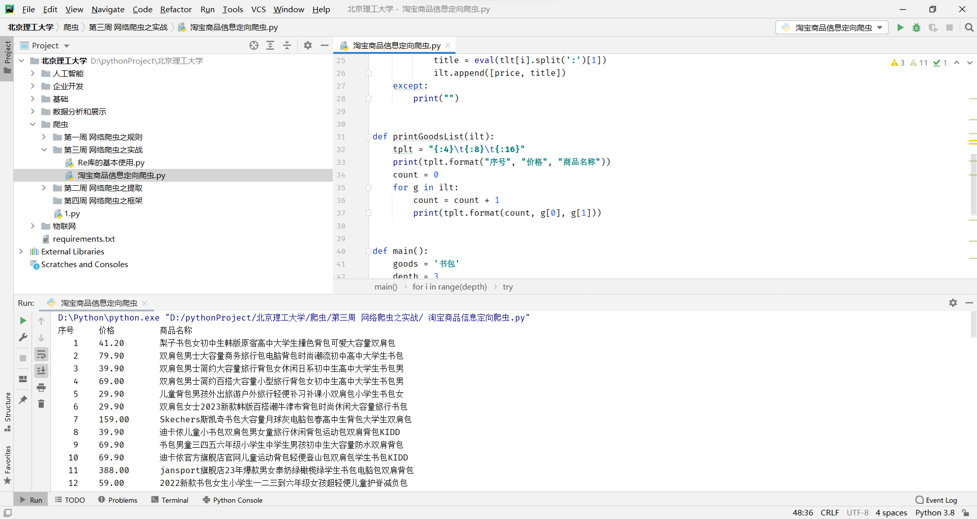The image size is (977, 519).
Task: Open the inspections warnings widget
Action: [x=919, y=63]
